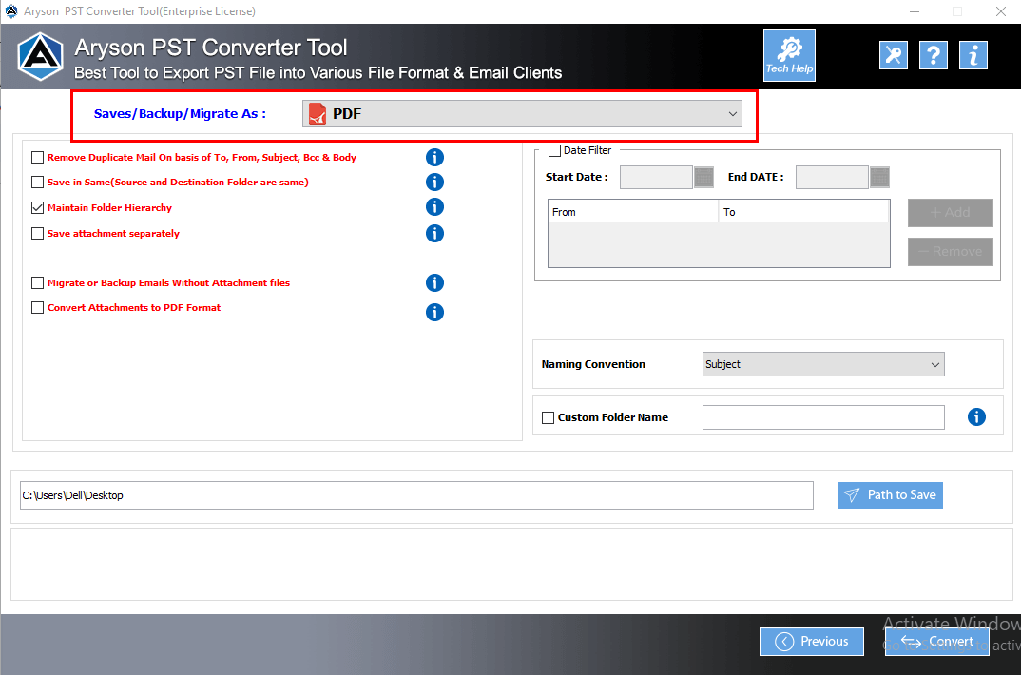This screenshot has width=1021, height=675.
Task: Enable the Date Filter checkbox
Action: pos(554,149)
